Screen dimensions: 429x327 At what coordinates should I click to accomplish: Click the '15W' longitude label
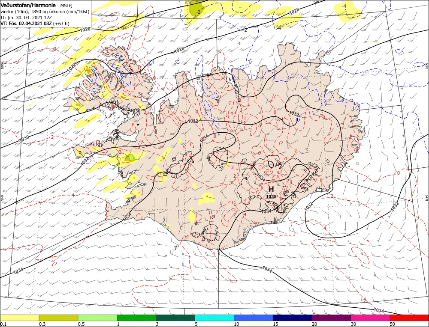315,2
